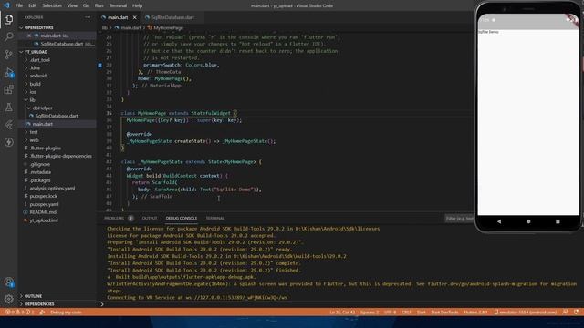Open the Help menu

tap(137, 5)
